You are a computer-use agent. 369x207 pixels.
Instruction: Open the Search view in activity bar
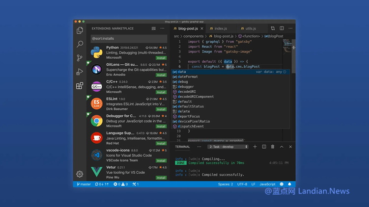[80, 44]
